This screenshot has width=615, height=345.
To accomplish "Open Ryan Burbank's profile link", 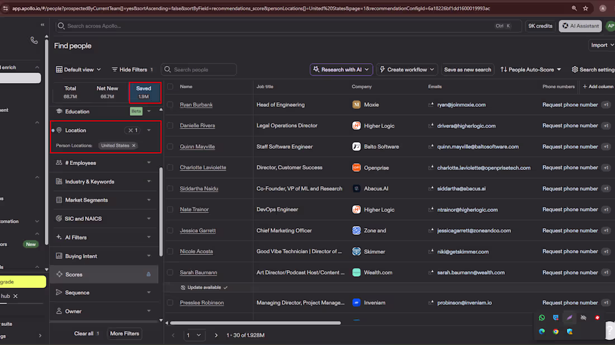I will pos(196,105).
